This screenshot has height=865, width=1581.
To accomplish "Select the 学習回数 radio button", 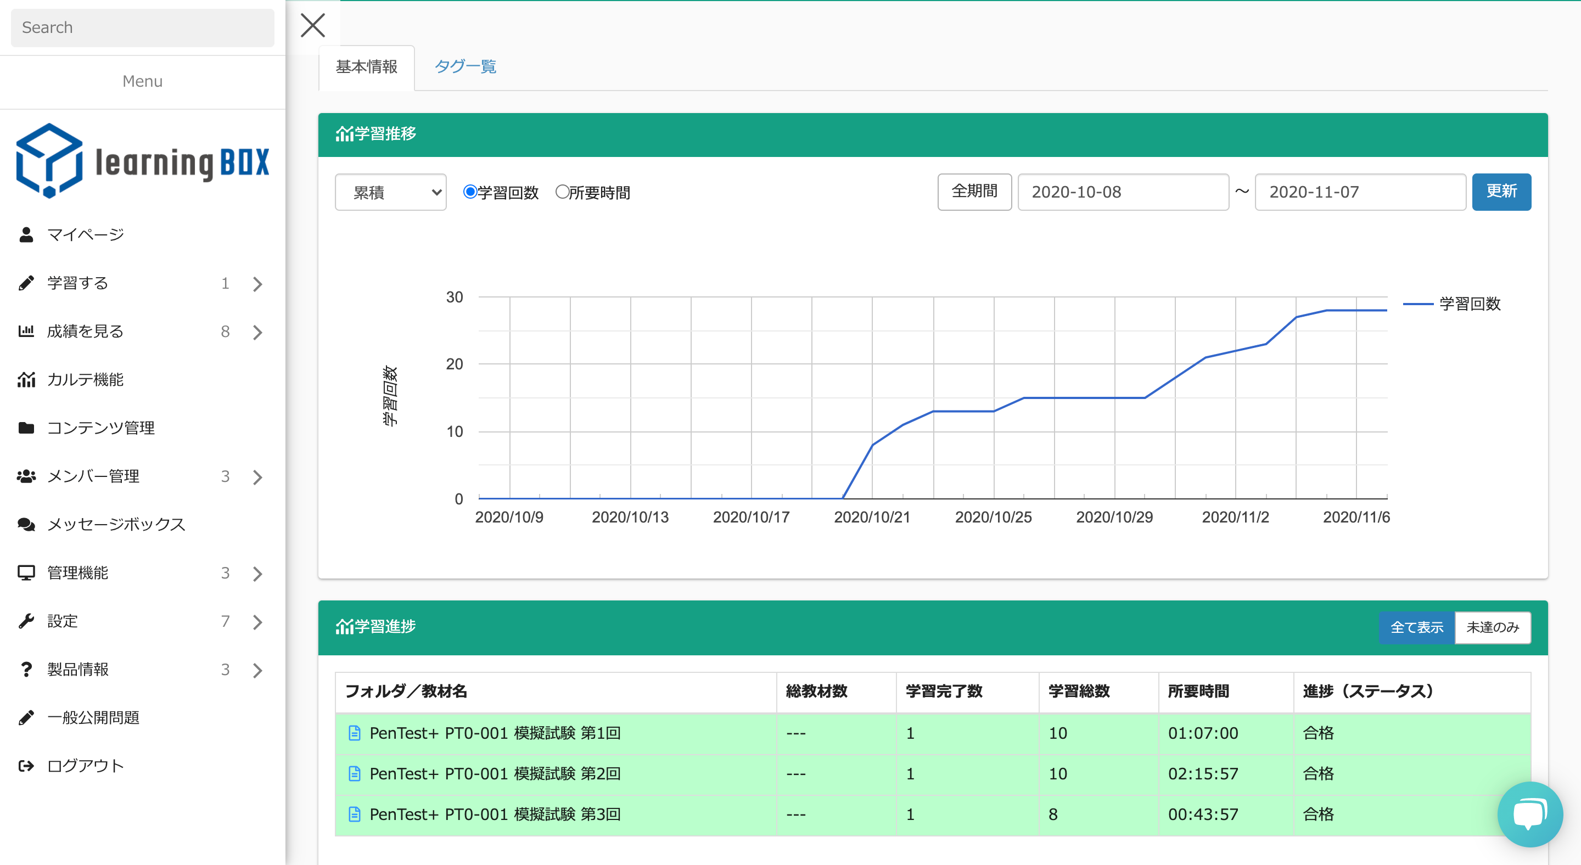I will tap(470, 192).
